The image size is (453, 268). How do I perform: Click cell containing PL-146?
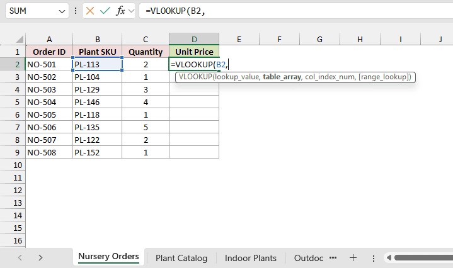[x=98, y=102]
